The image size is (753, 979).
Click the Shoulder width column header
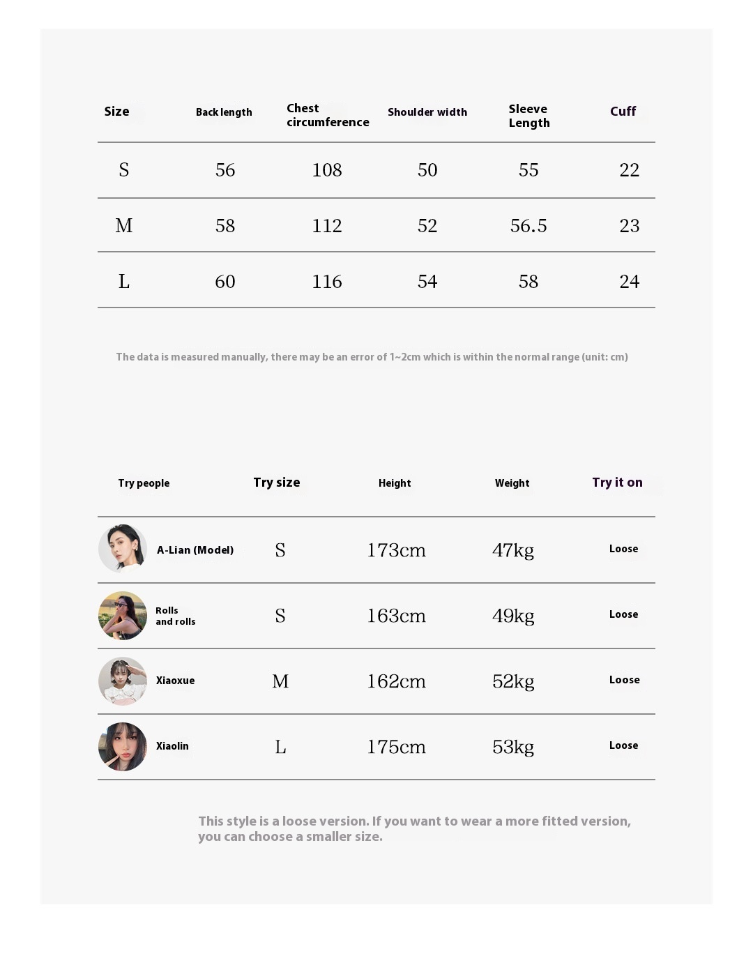pyautogui.click(x=427, y=112)
